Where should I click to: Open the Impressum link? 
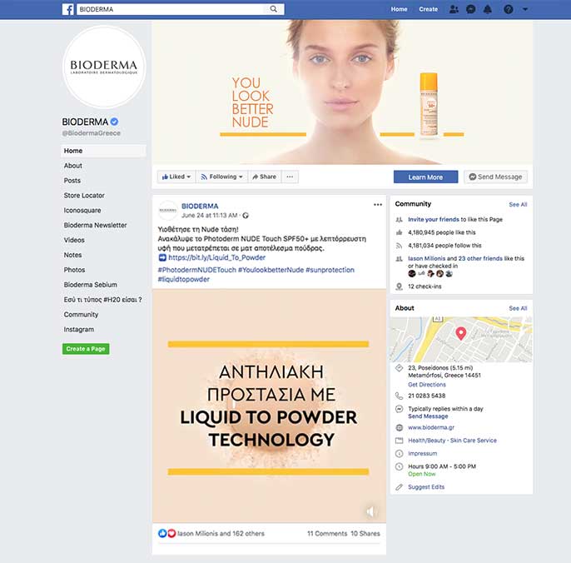423,454
